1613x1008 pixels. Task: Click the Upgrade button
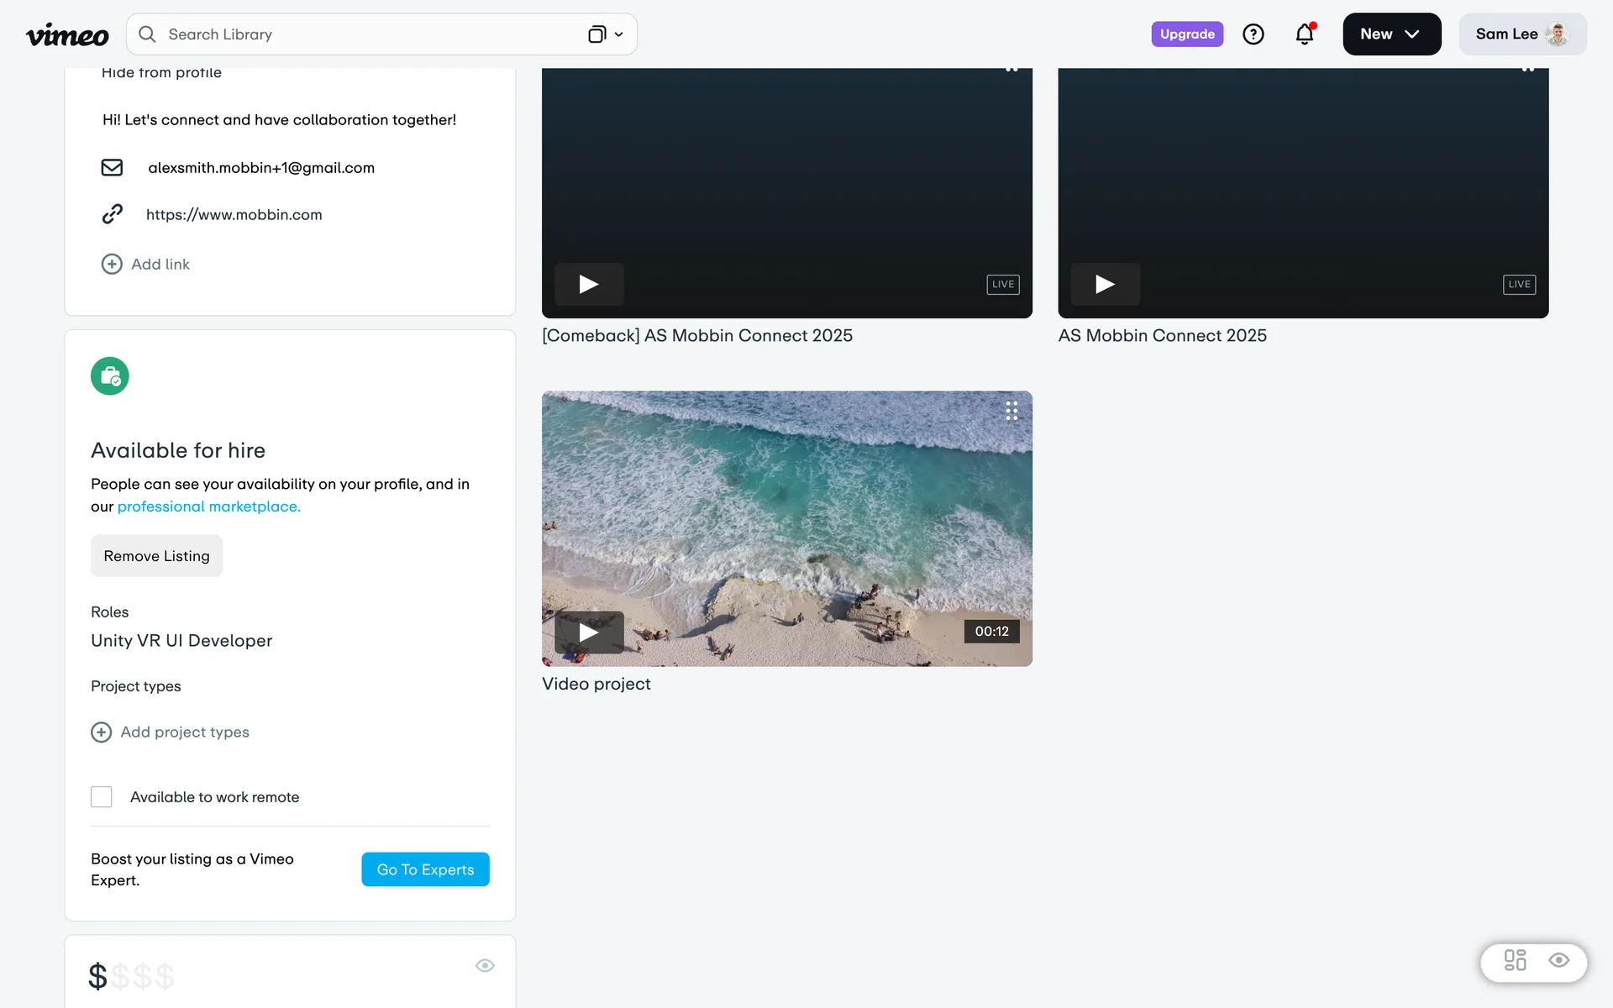(1186, 34)
